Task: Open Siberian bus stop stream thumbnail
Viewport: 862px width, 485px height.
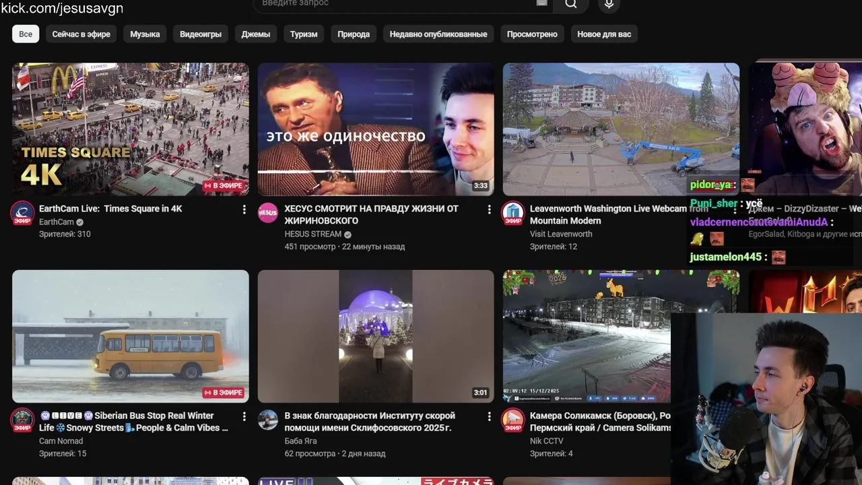Action: tap(131, 336)
